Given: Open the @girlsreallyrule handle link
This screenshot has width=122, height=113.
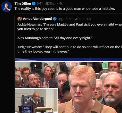Looking at the screenshot, I should 70,19.
